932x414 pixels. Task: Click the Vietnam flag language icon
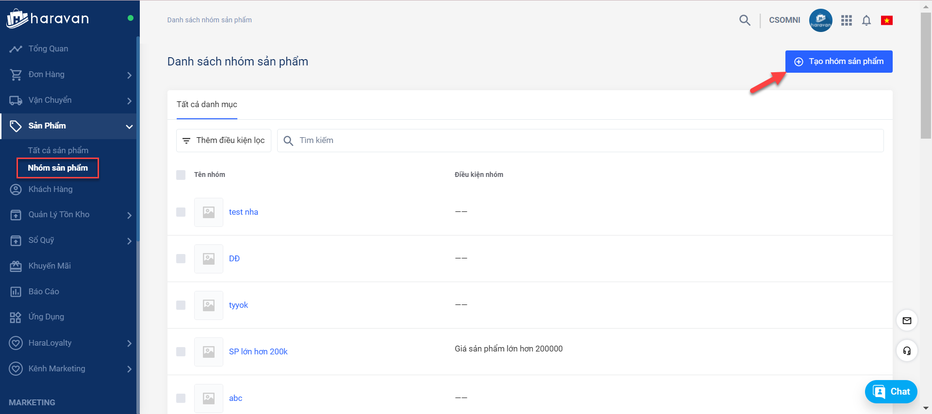pos(887,20)
